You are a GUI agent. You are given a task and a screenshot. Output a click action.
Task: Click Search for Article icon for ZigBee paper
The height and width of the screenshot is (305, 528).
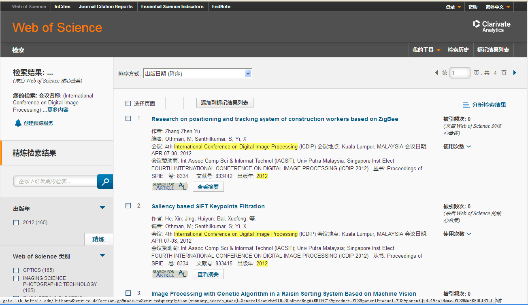coord(170,186)
